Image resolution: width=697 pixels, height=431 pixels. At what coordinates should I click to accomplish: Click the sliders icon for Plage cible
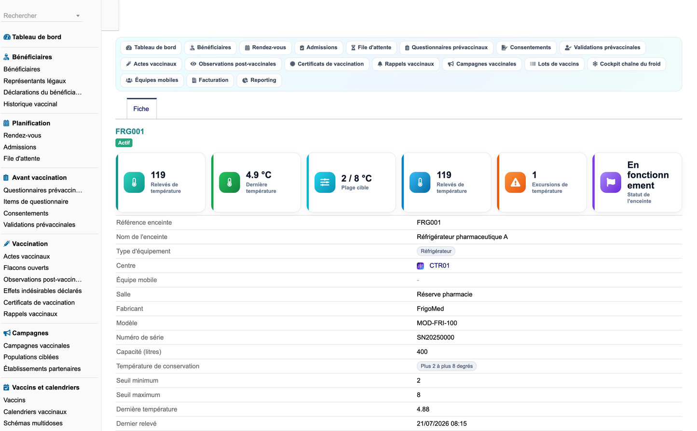tap(325, 182)
